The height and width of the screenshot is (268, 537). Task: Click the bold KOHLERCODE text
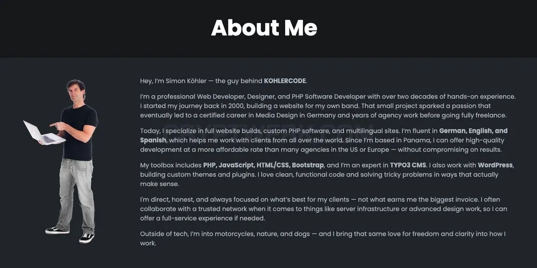click(285, 81)
